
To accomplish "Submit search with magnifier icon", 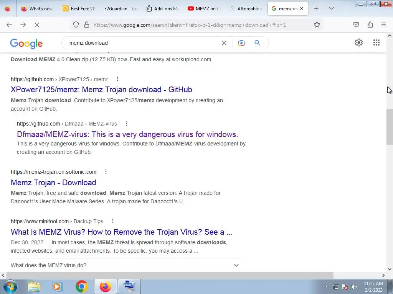I will click(x=258, y=43).
